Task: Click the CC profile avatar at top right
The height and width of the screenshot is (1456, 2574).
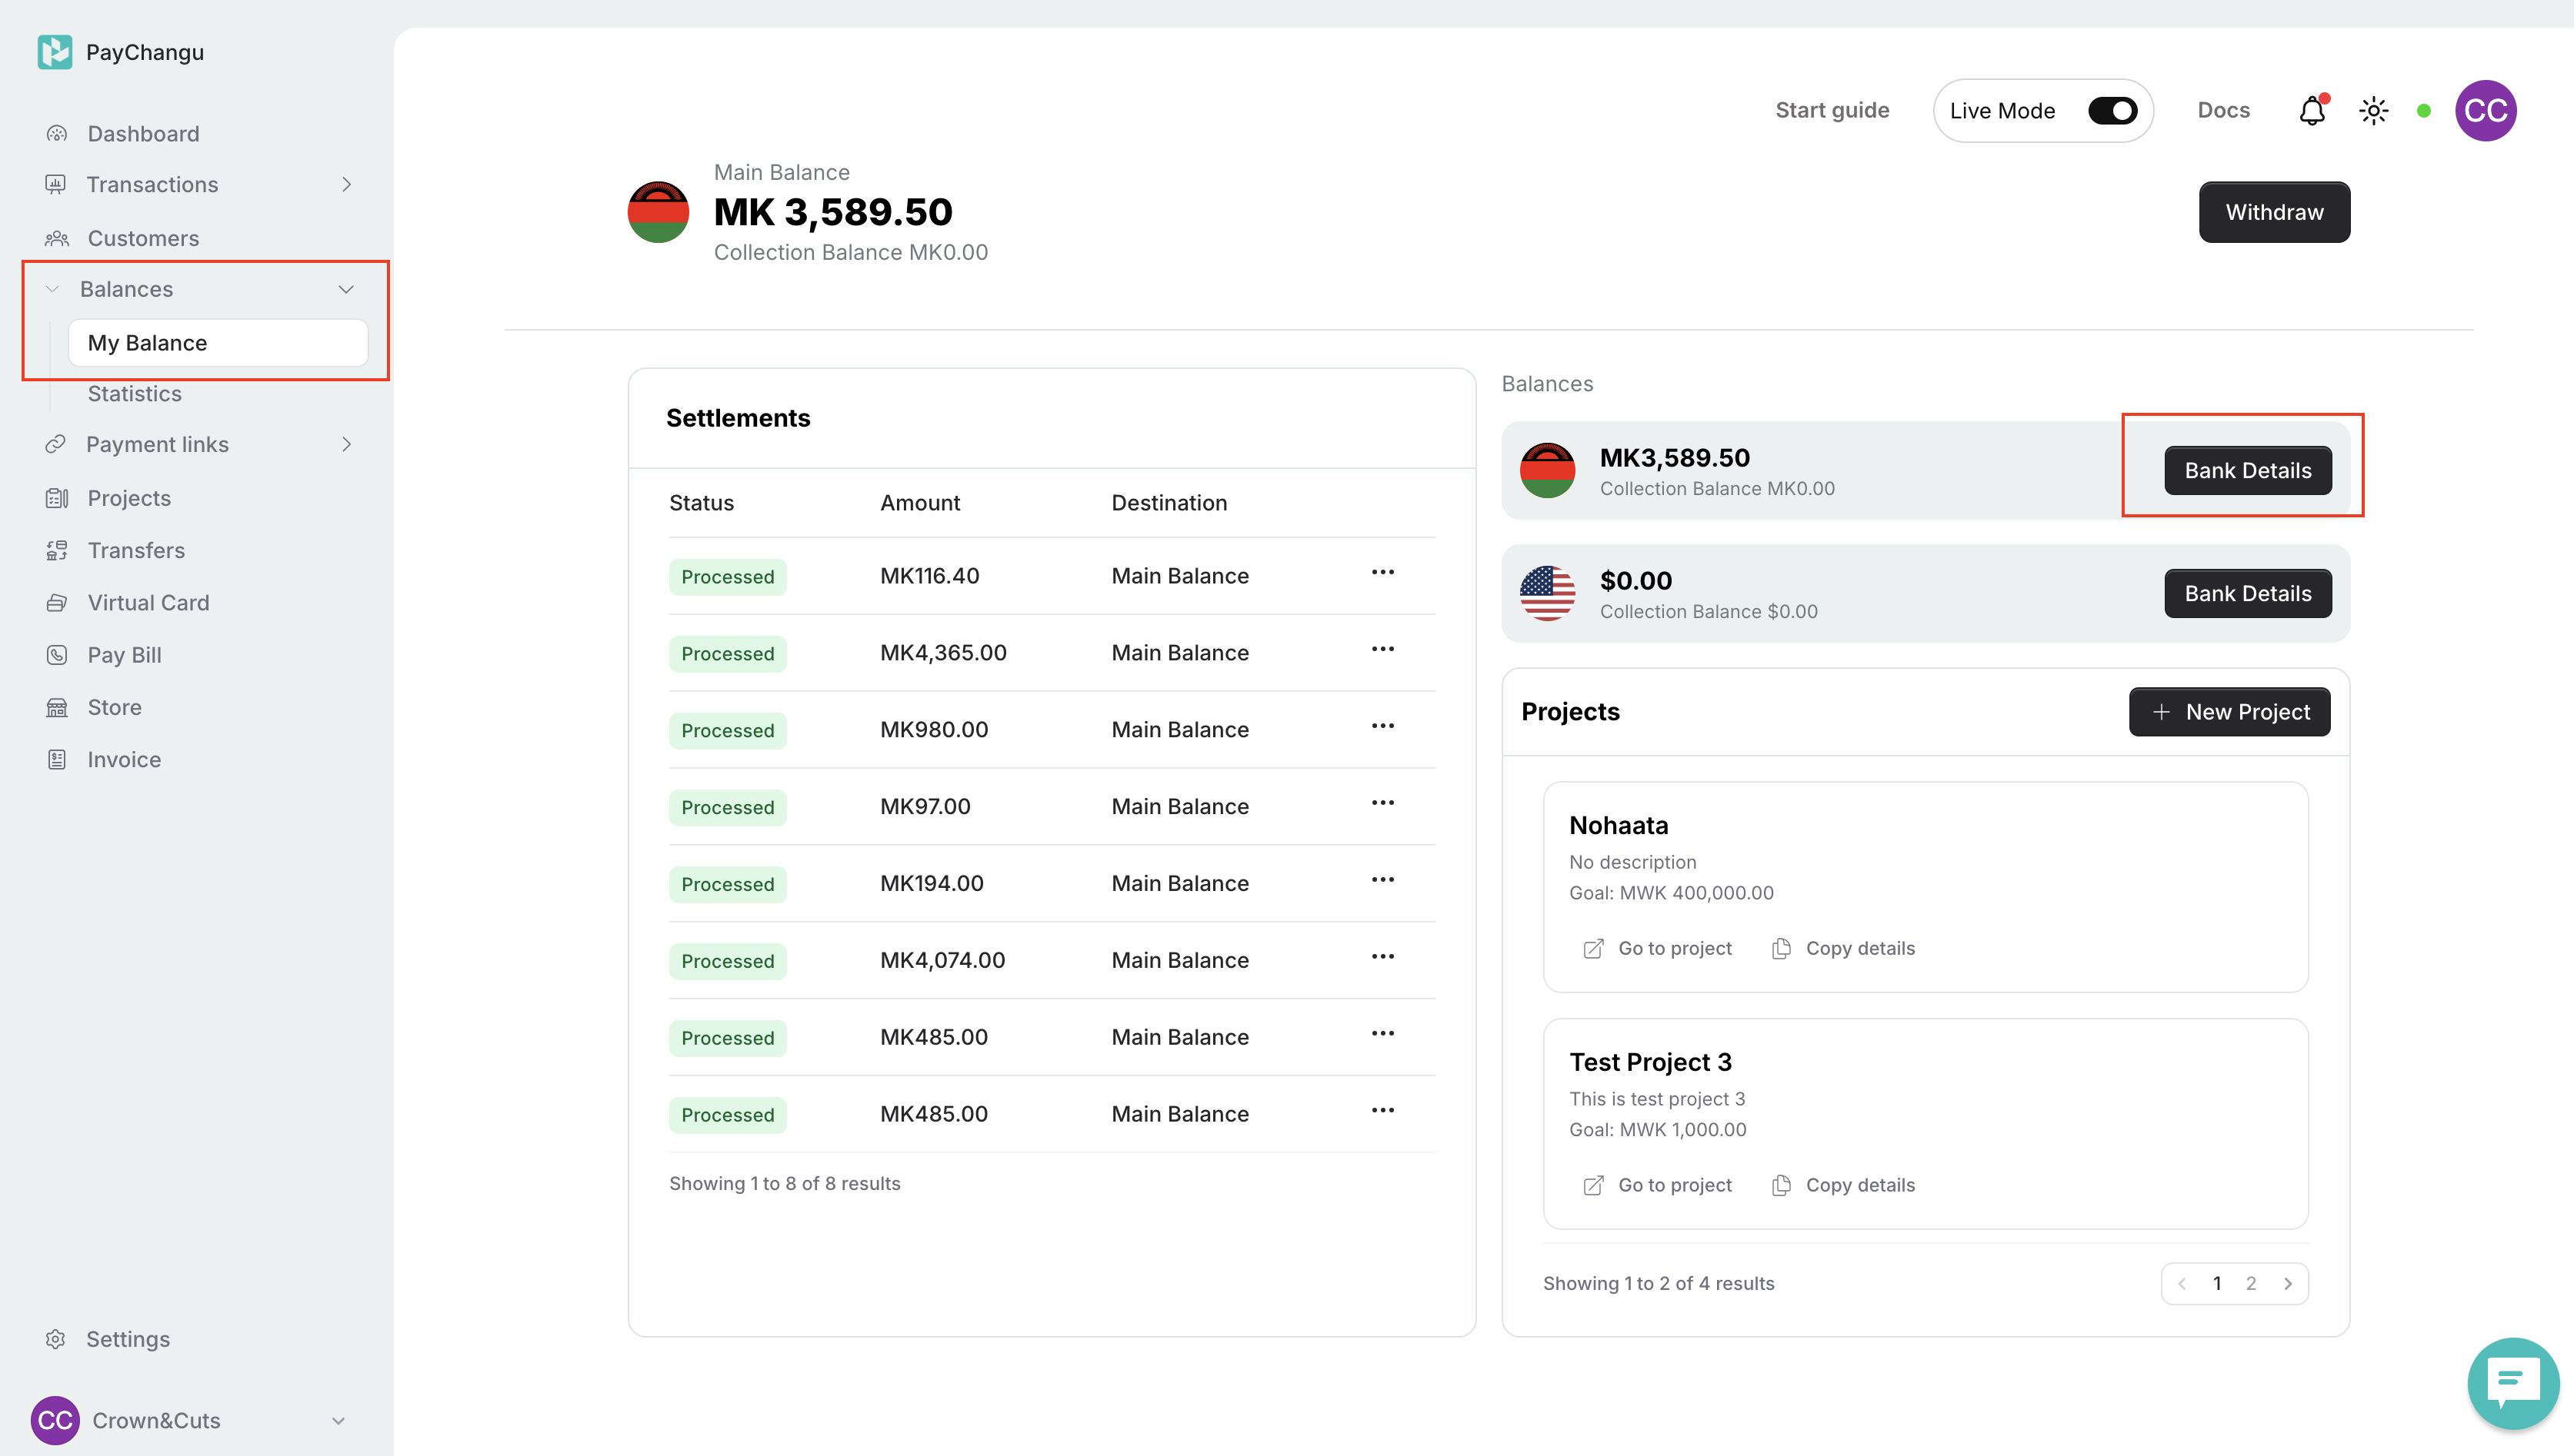Action: click(2485, 110)
